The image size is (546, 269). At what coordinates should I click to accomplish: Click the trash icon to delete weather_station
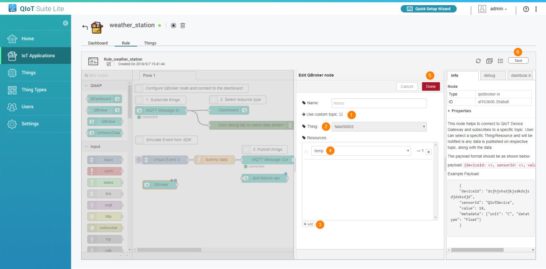coord(183,26)
